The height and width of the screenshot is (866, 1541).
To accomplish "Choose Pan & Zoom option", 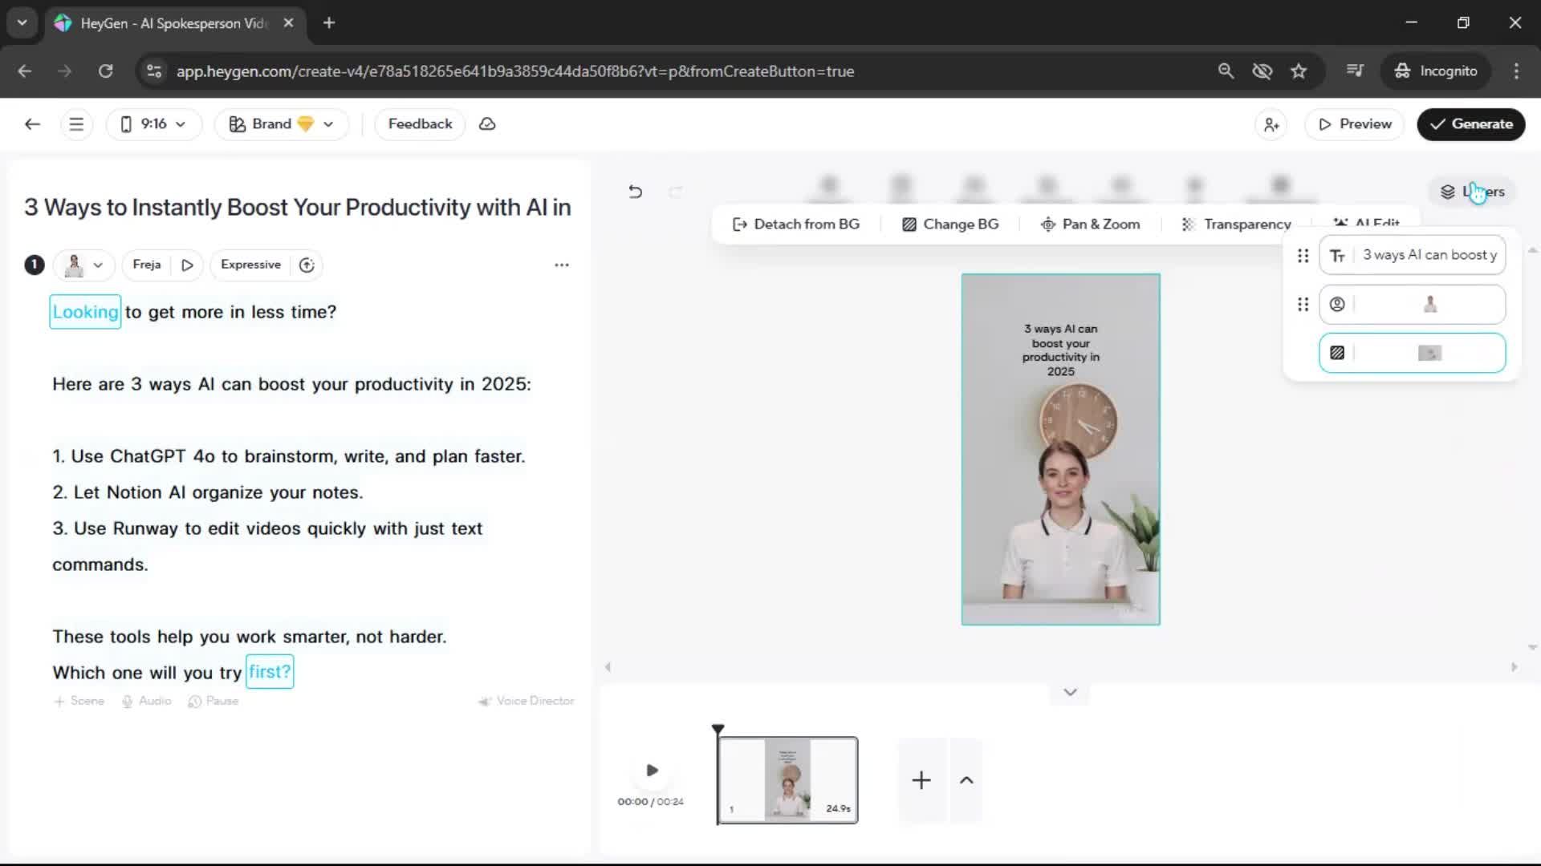I will click(x=1090, y=225).
